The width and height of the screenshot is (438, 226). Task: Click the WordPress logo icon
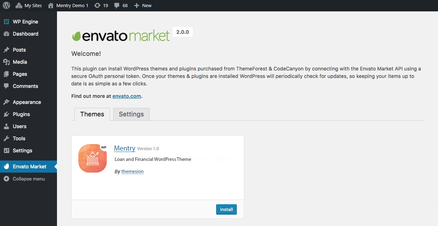pos(6,5)
